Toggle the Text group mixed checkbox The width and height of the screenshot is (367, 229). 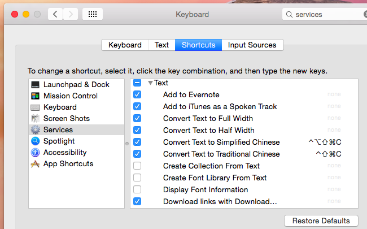tap(137, 83)
